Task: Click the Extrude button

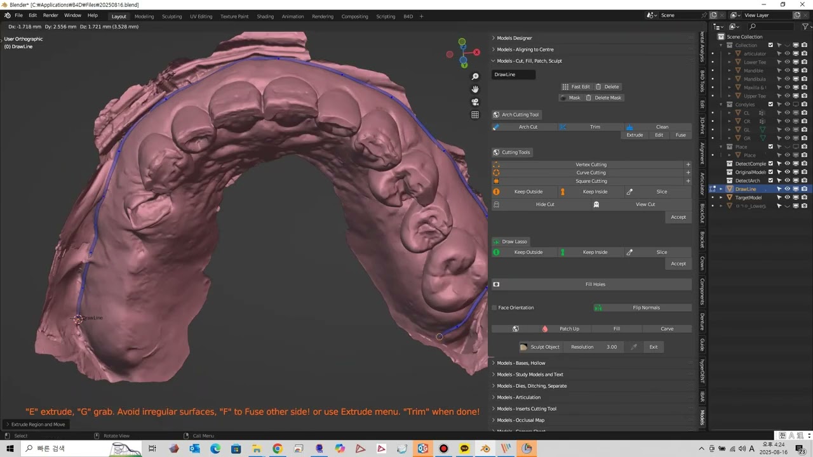Action: tap(635, 135)
